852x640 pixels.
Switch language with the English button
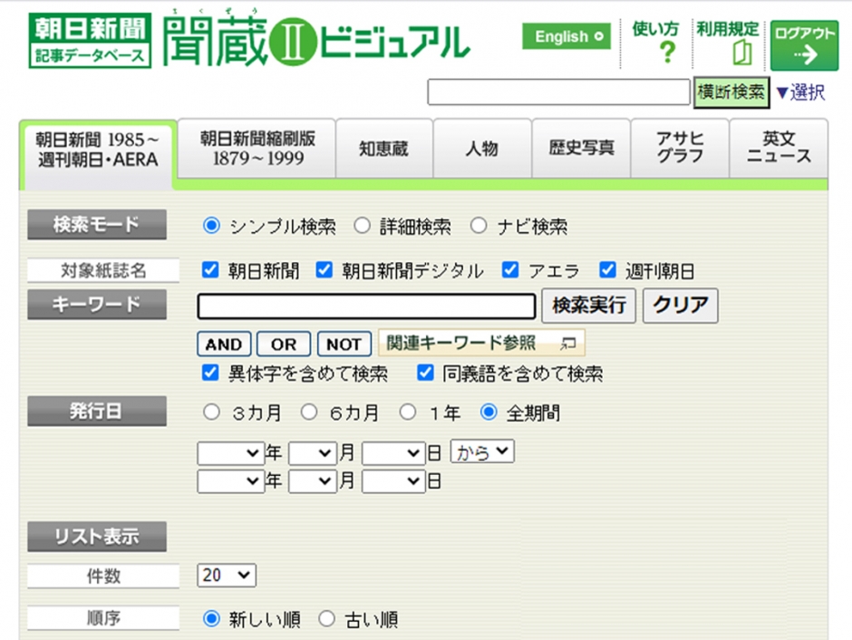[x=566, y=36]
